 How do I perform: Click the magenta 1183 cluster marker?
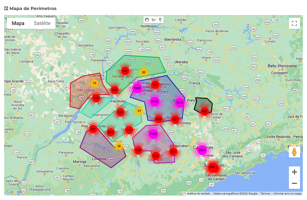153,134
